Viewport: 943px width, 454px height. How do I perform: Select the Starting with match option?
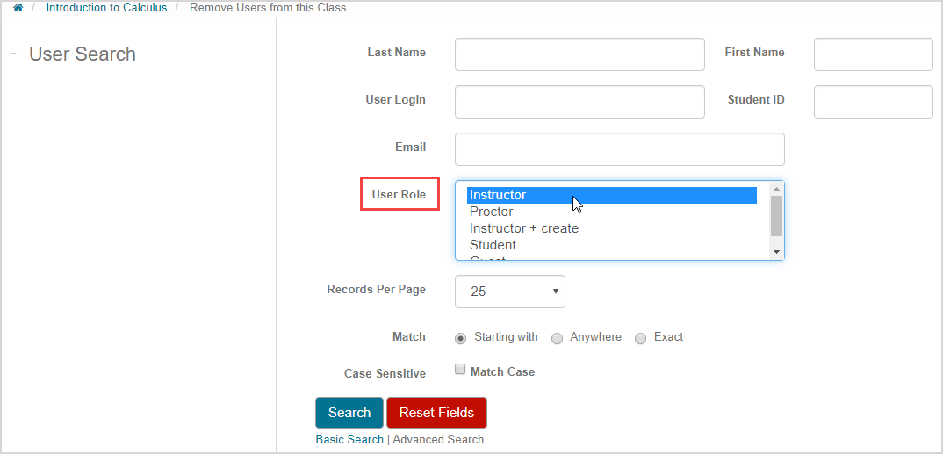461,339
